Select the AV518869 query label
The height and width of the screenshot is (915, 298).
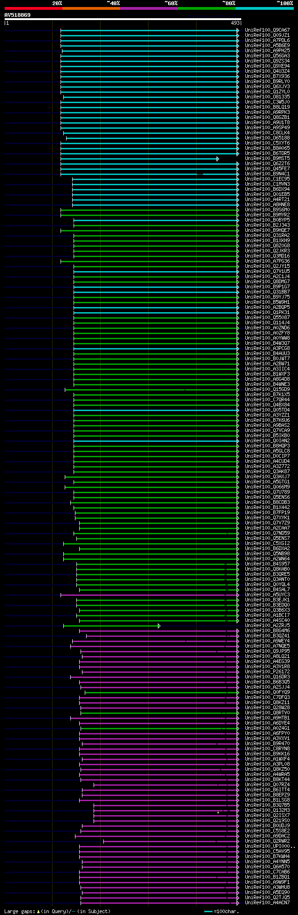18,15
